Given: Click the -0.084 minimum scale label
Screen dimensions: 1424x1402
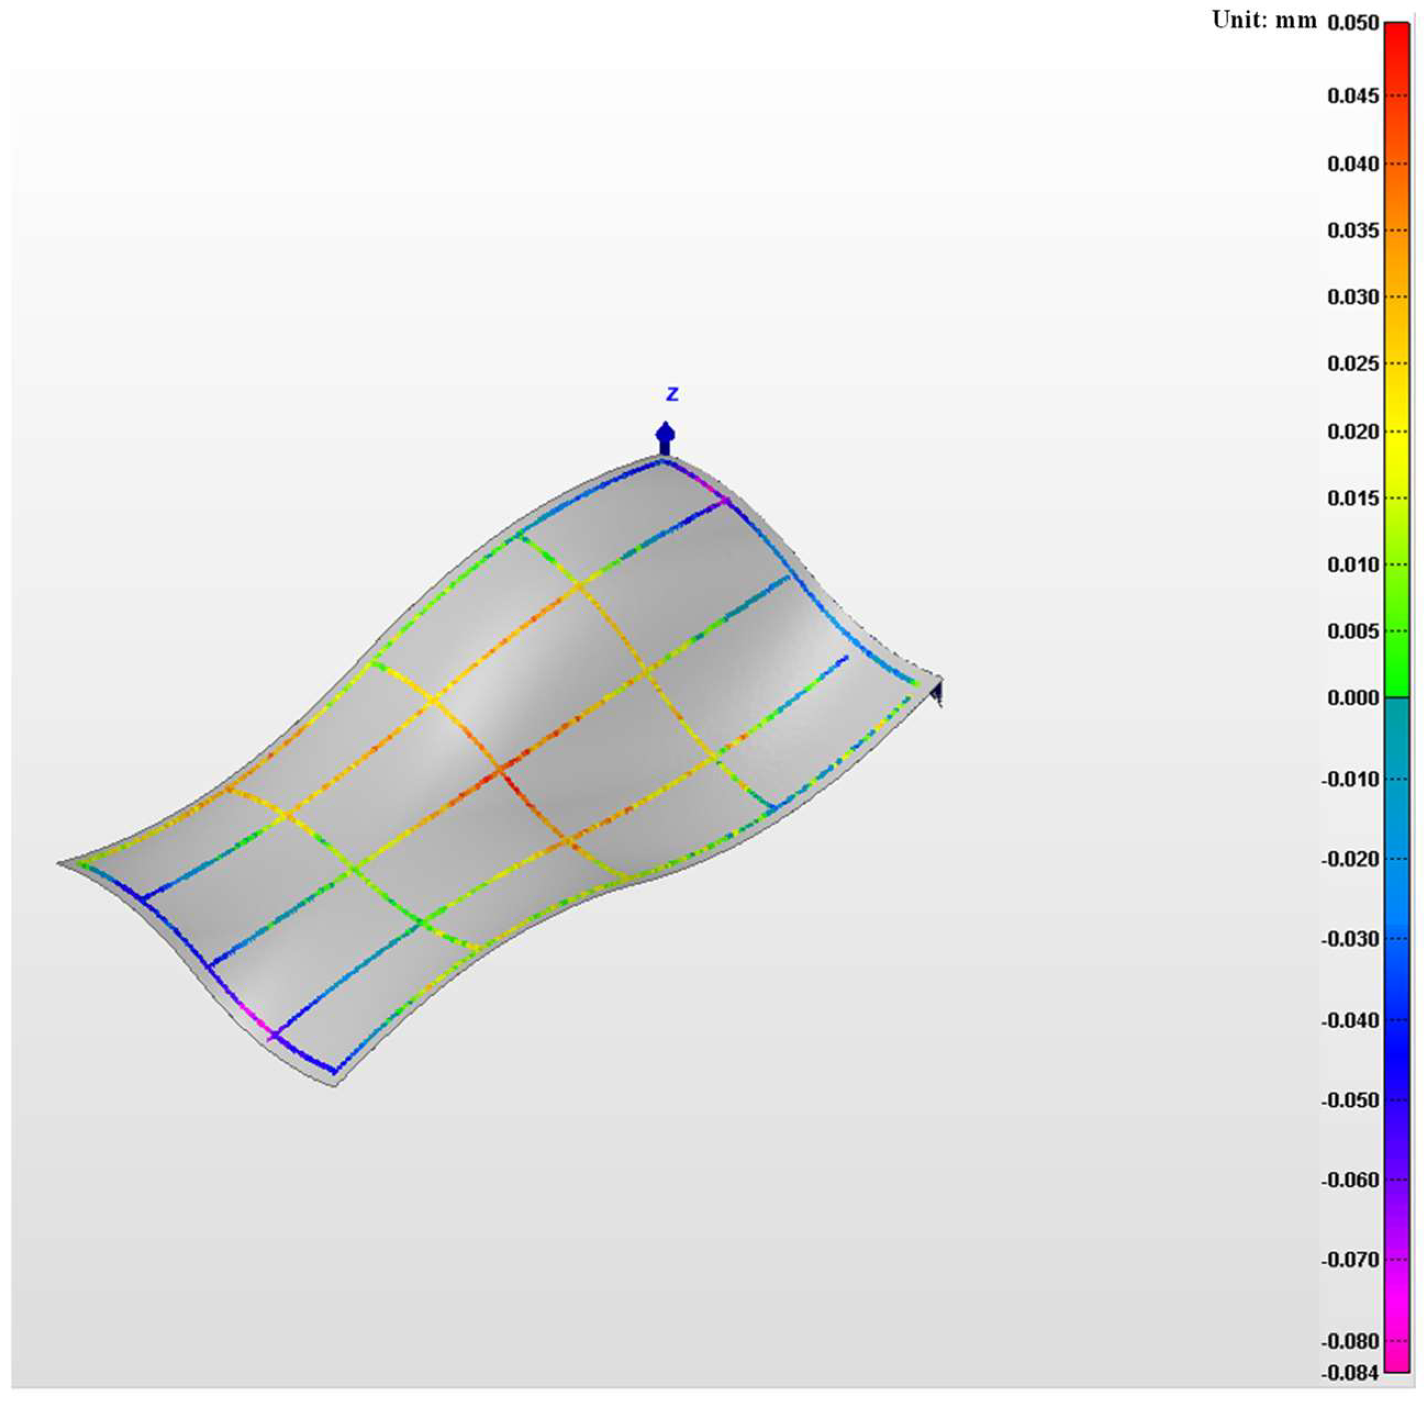Looking at the screenshot, I should pyautogui.click(x=1350, y=1372).
